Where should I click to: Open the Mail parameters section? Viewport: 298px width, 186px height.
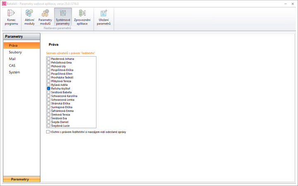tap(12, 59)
